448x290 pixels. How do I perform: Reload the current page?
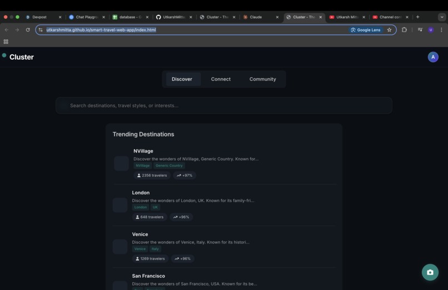(28, 29)
